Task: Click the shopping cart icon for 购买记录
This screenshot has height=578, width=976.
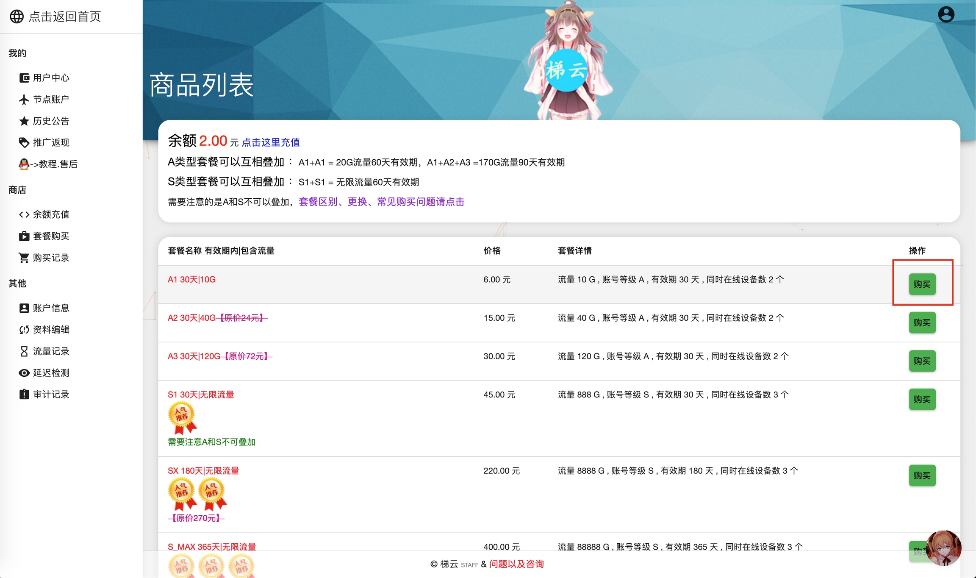Action: [24, 258]
